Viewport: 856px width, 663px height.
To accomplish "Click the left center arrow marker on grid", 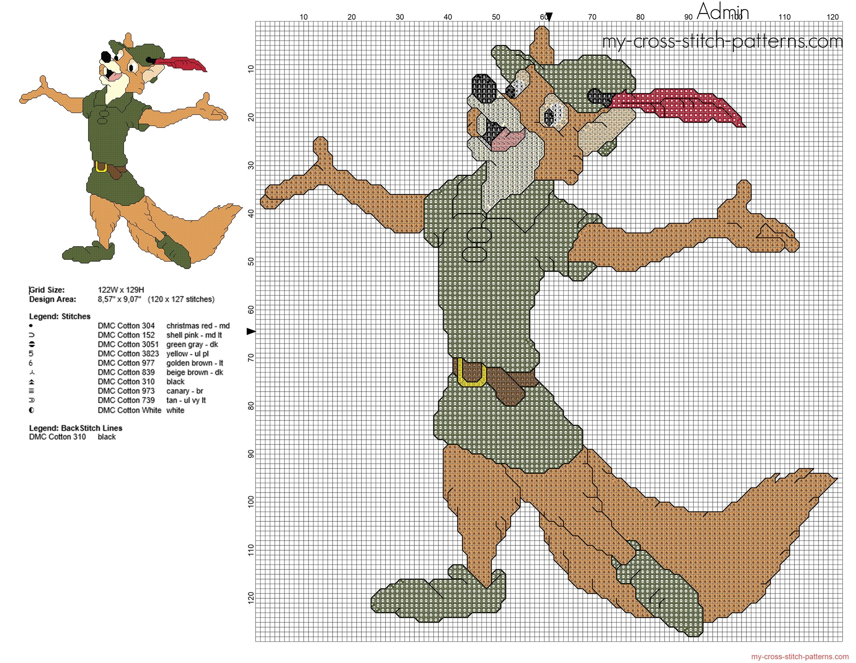I will (251, 332).
